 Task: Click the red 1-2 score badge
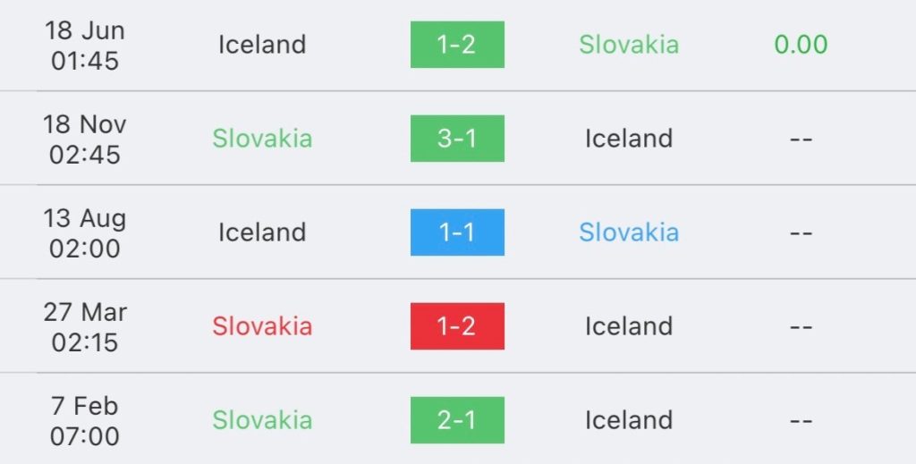457,326
